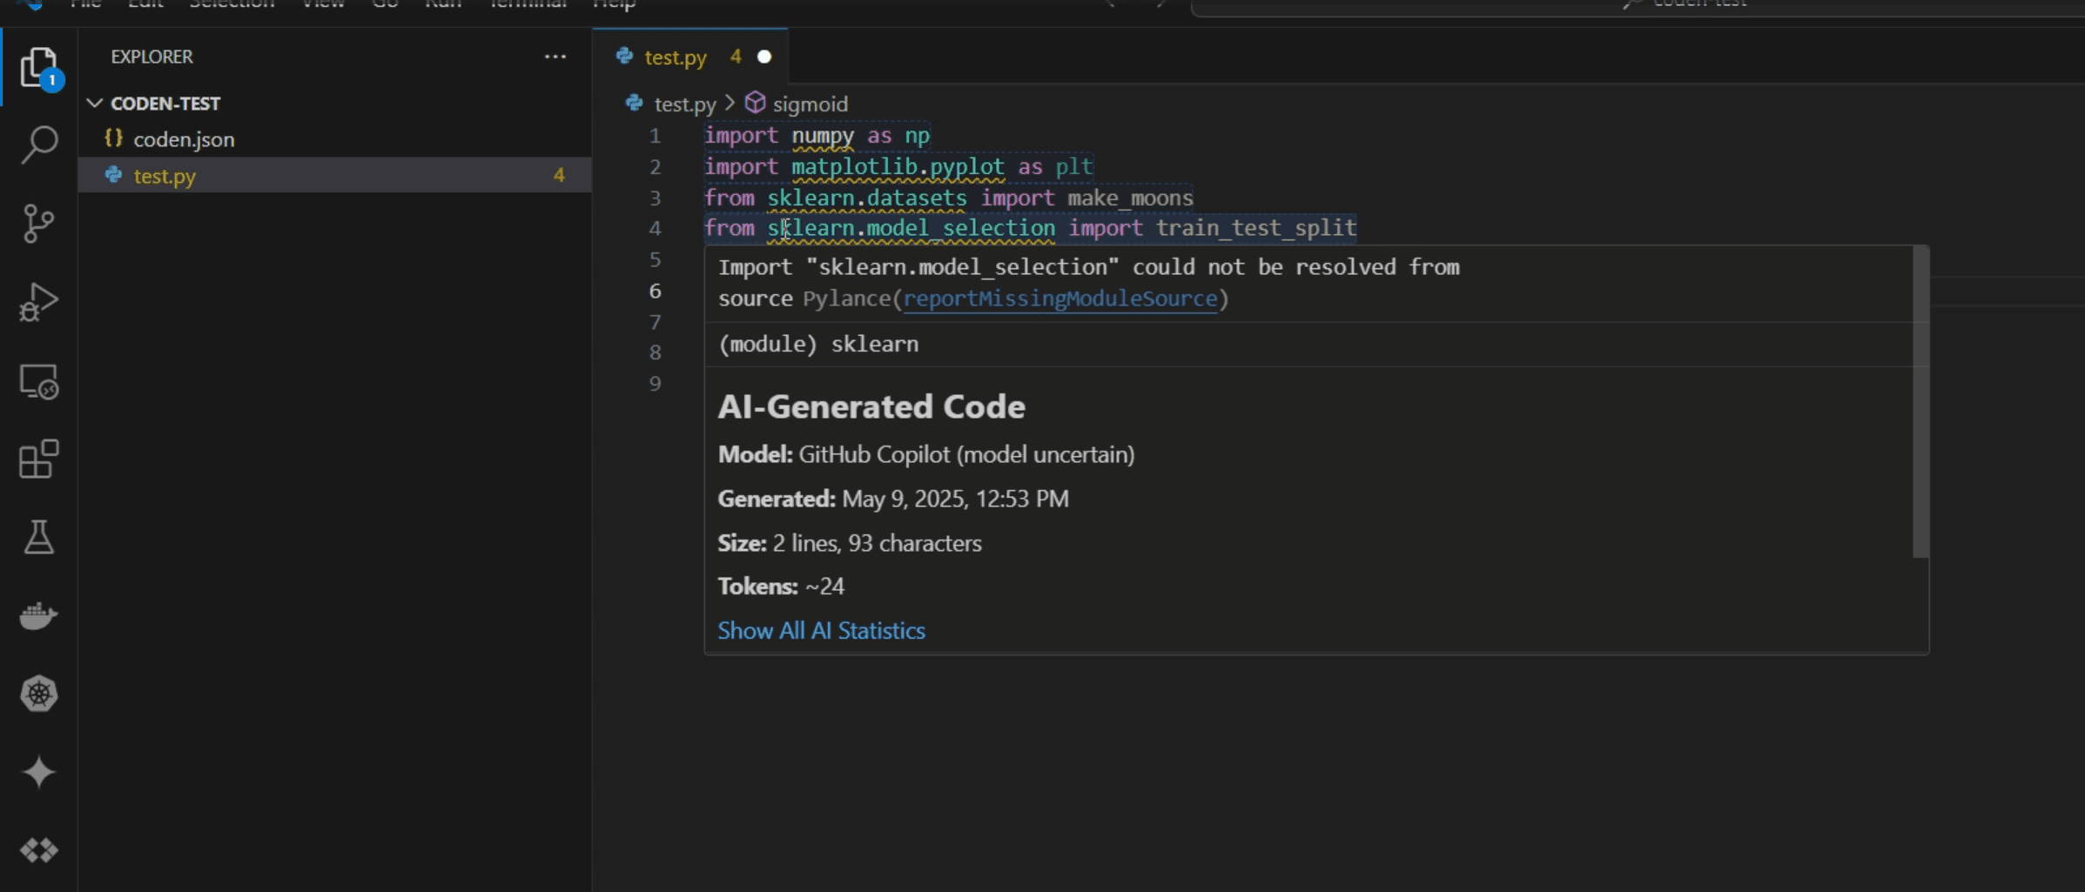Open the Run and Debug view icon
2085x892 pixels.
38,302
